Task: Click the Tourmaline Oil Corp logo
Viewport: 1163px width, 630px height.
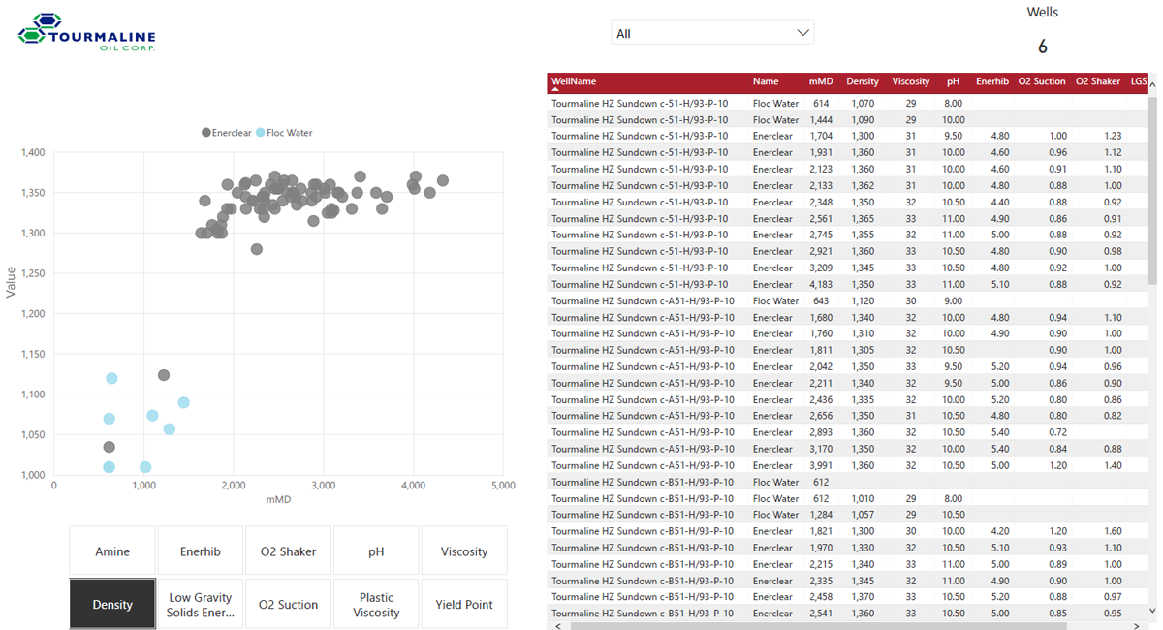Action: (86, 33)
